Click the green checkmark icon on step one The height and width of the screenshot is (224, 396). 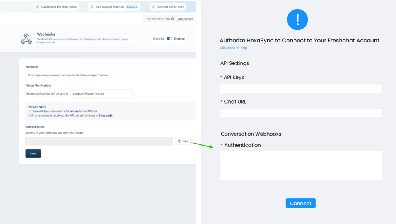[x=38, y=7]
